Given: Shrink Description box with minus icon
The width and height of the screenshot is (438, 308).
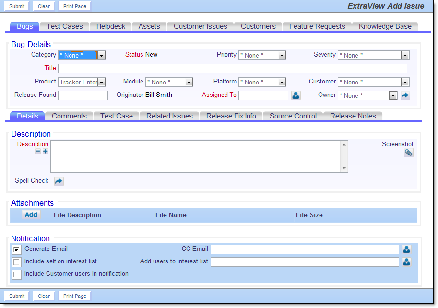Looking at the screenshot, I should click(x=38, y=151).
